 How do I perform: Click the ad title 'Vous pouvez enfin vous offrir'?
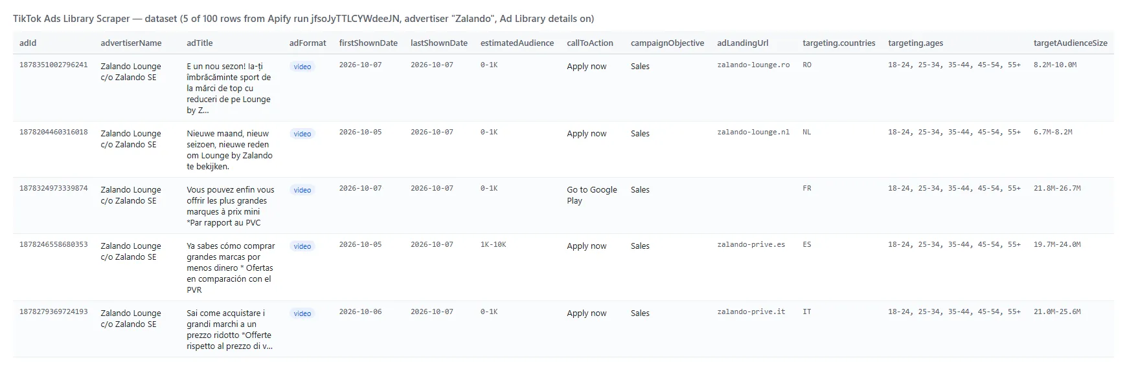coord(231,206)
